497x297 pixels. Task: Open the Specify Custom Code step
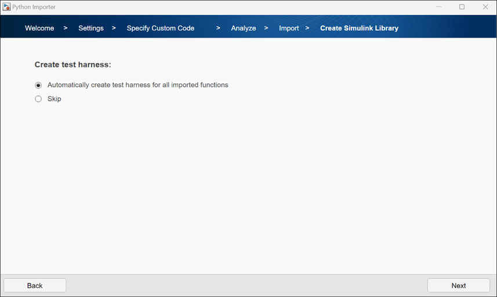[x=161, y=28]
